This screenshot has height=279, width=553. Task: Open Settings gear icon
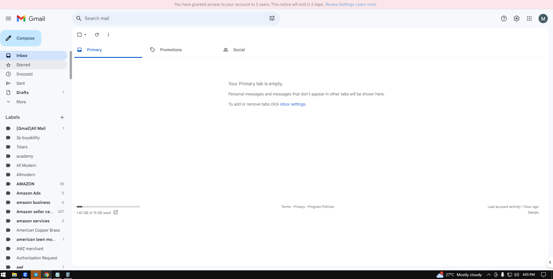(517, 19)
